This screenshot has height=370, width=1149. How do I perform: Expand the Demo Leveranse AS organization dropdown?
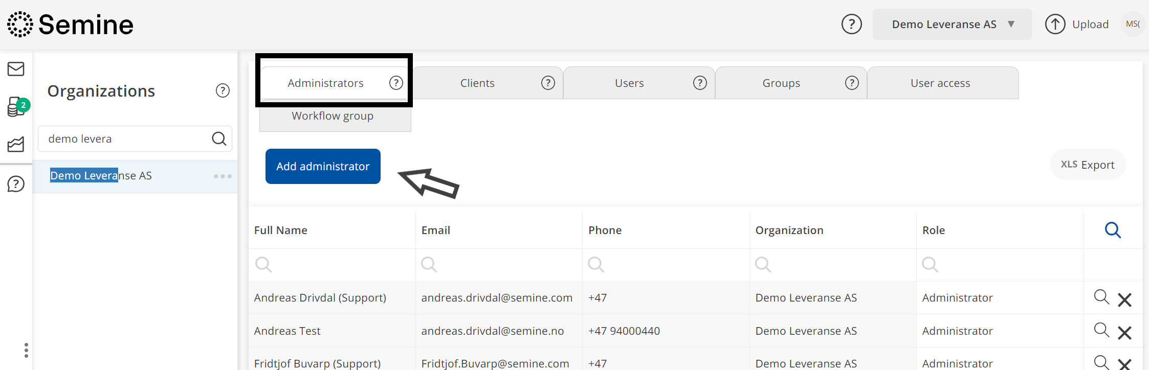[x=952, y=24]
